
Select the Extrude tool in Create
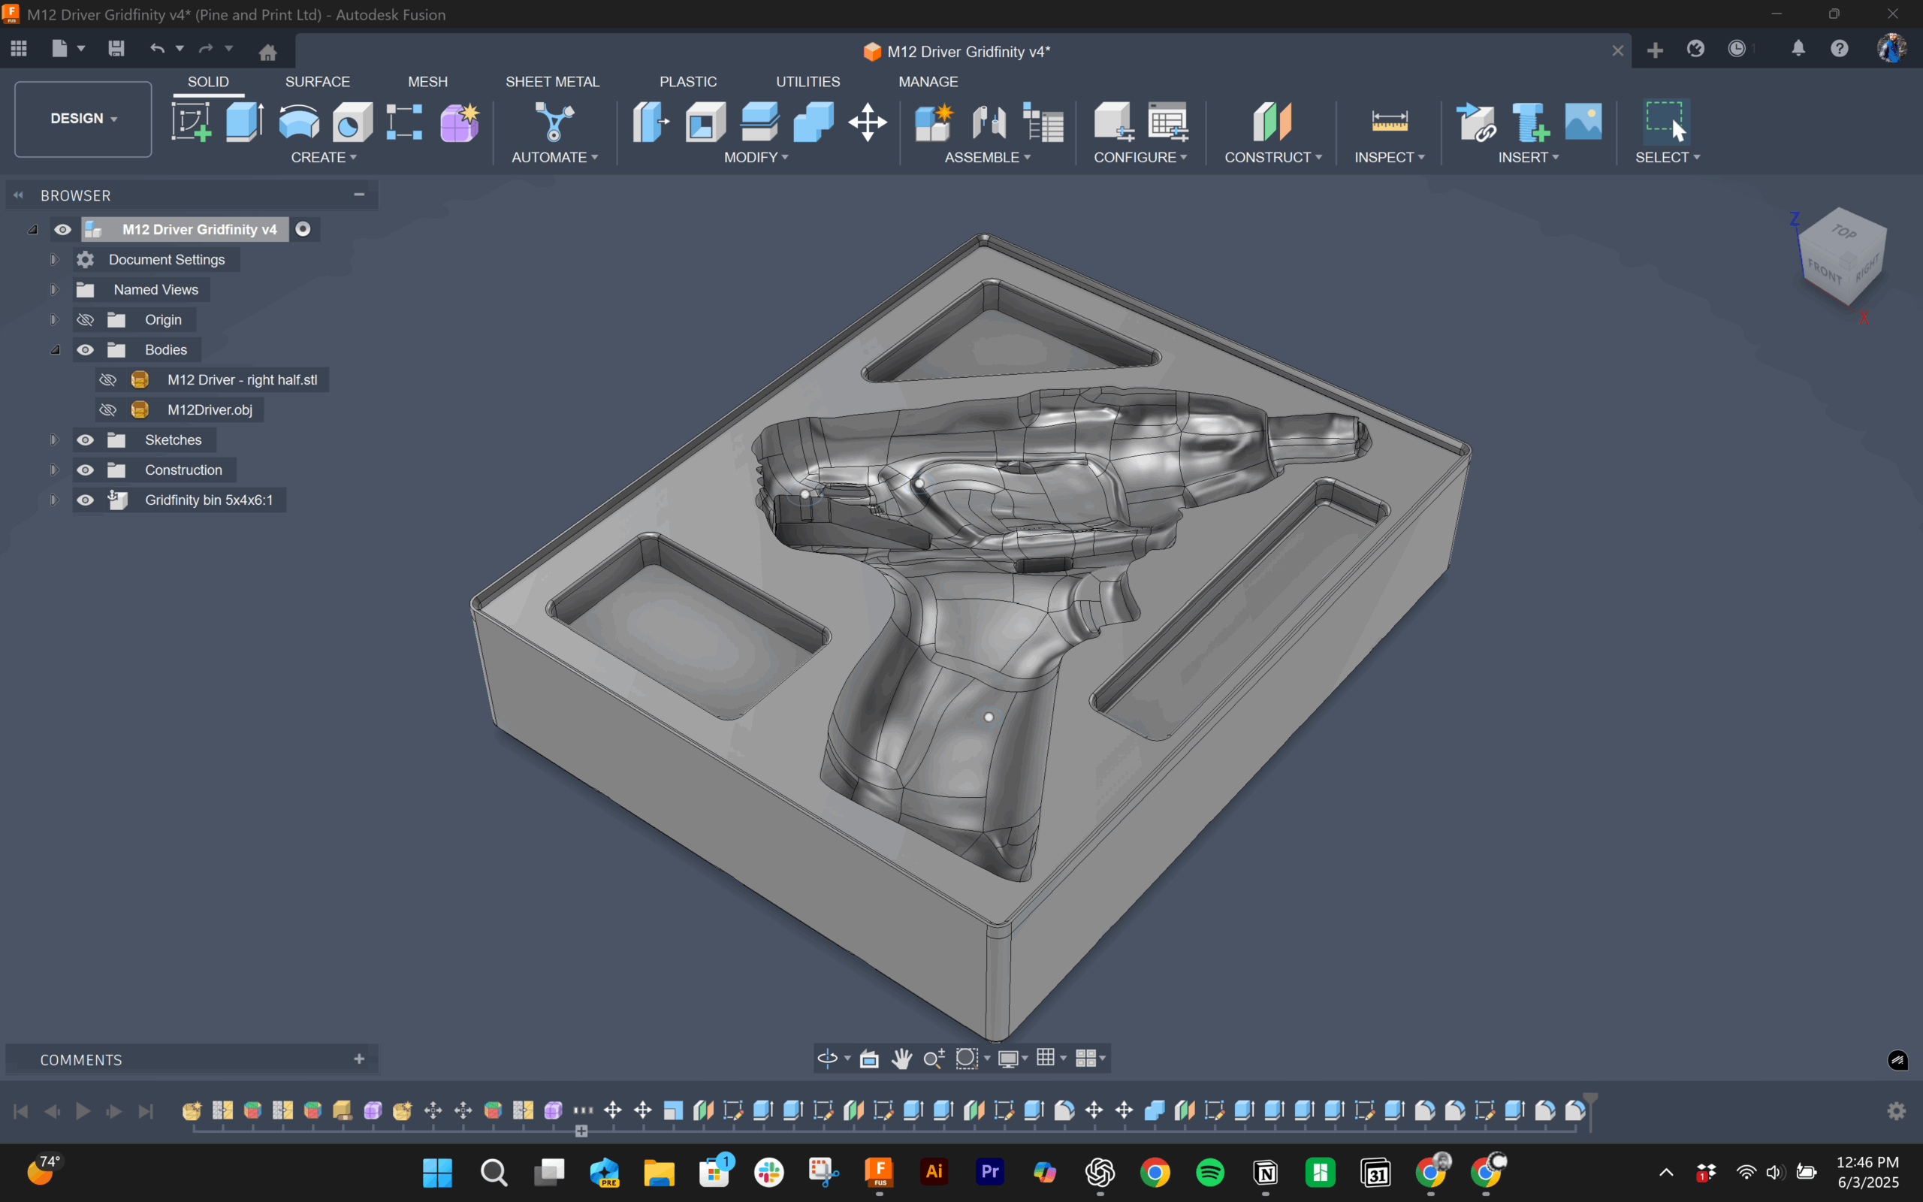point(245,122)
